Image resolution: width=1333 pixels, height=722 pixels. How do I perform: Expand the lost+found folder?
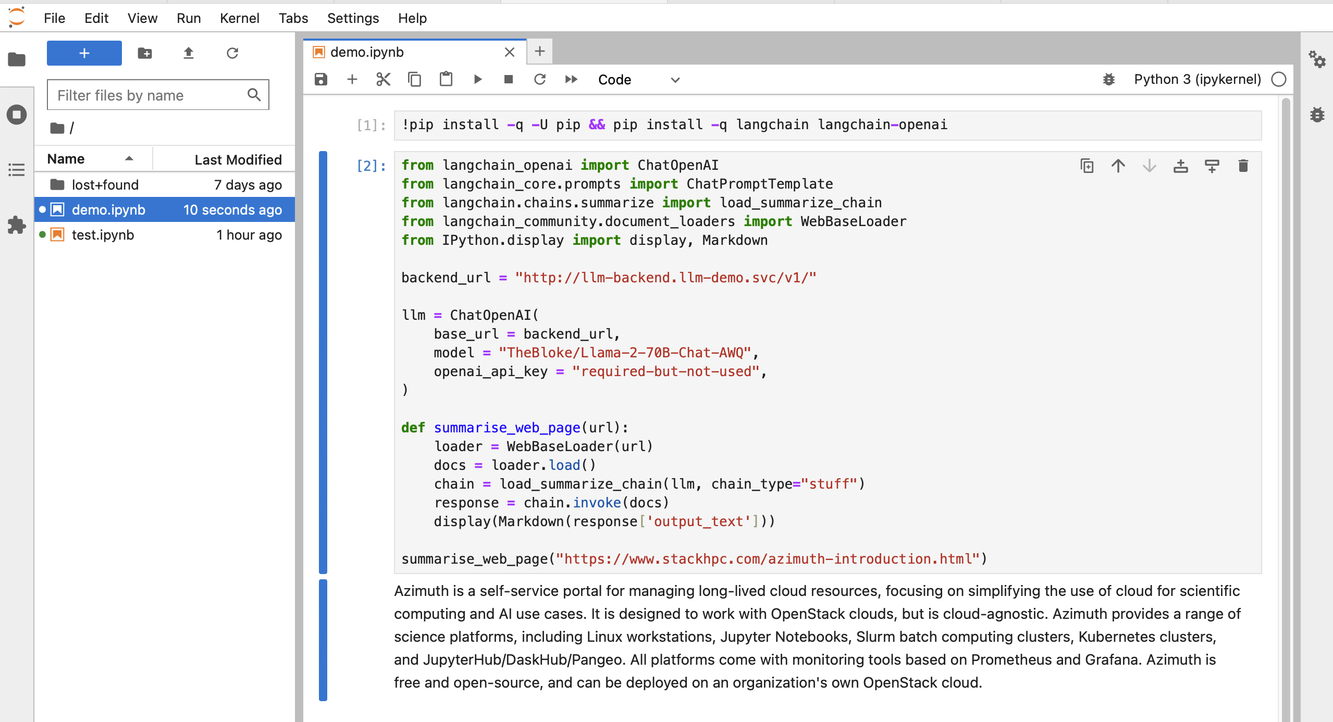point(104,184)
